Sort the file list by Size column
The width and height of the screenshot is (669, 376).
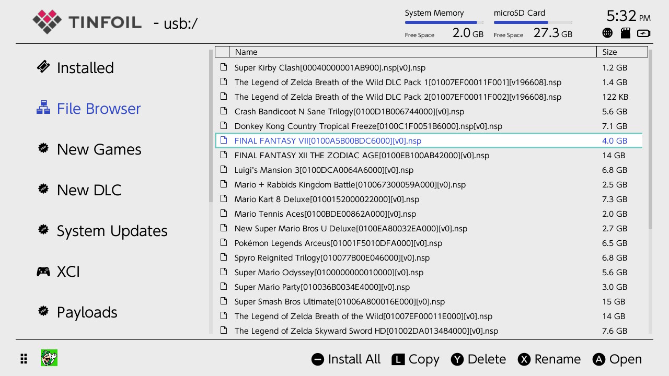[621, 52]
